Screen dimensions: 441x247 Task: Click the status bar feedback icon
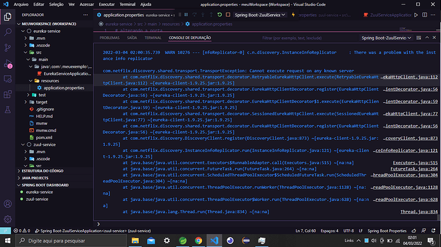tap(424, 230)
